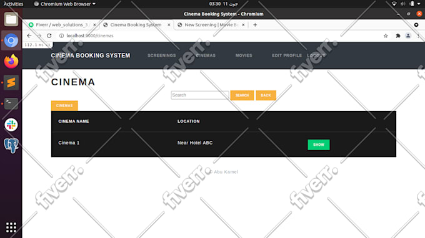
Task: Click the orange Back button
Action: [x=266, y=95]
